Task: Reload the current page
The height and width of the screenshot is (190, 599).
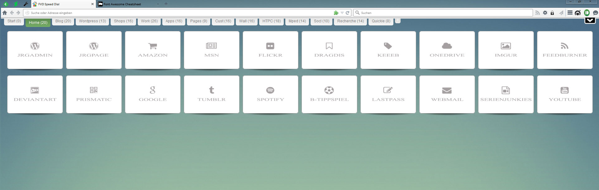Action: [x=347, y=13]
